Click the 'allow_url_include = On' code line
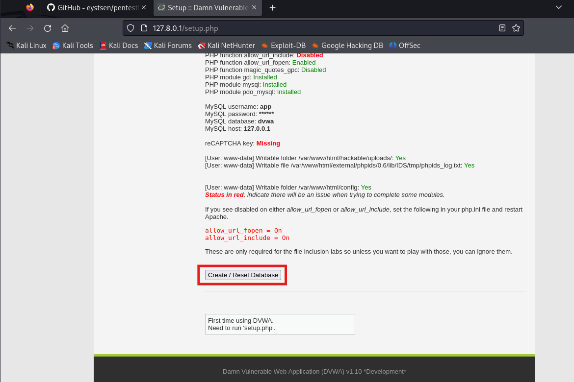 [247, 238]
